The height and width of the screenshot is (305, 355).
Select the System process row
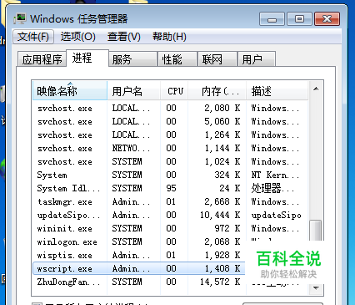170,175
